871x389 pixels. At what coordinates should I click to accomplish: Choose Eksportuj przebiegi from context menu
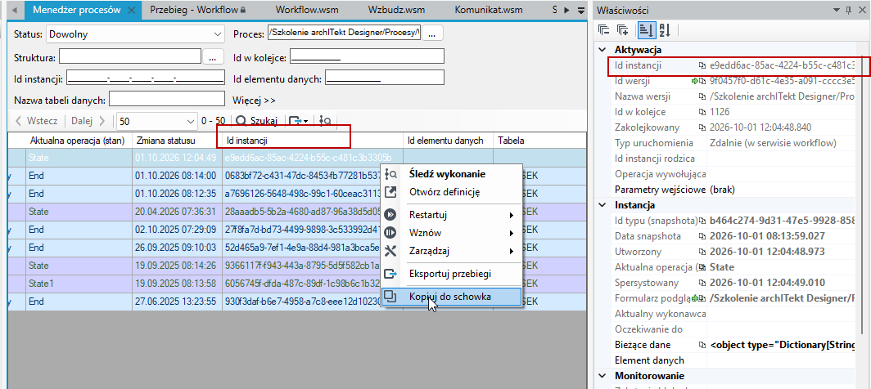coord(450,274)
